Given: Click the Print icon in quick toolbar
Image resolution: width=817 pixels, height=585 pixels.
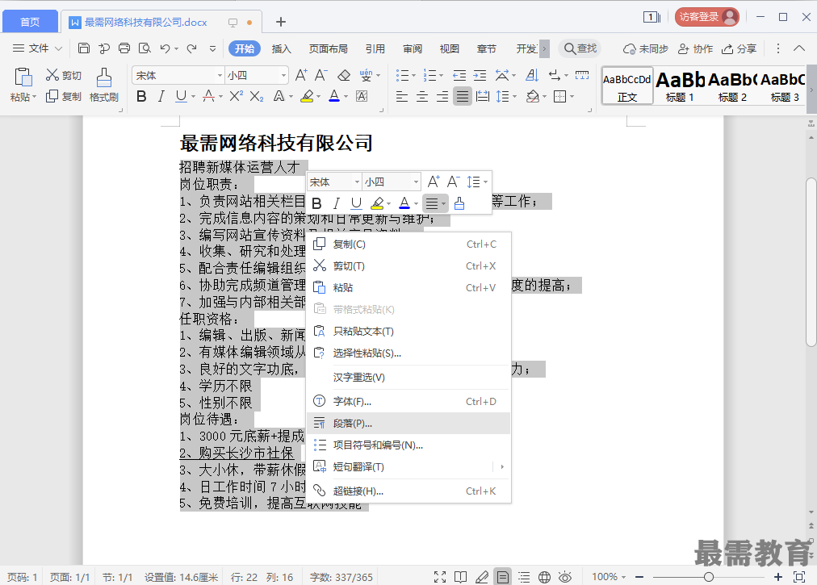Looking at the screenshot, I should 124,48.
